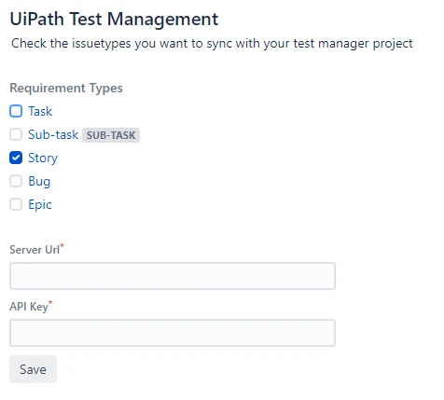Click the Server Url field label
Image resolution: width=444 pixels, height=400 pixels.
coord(35,250)
